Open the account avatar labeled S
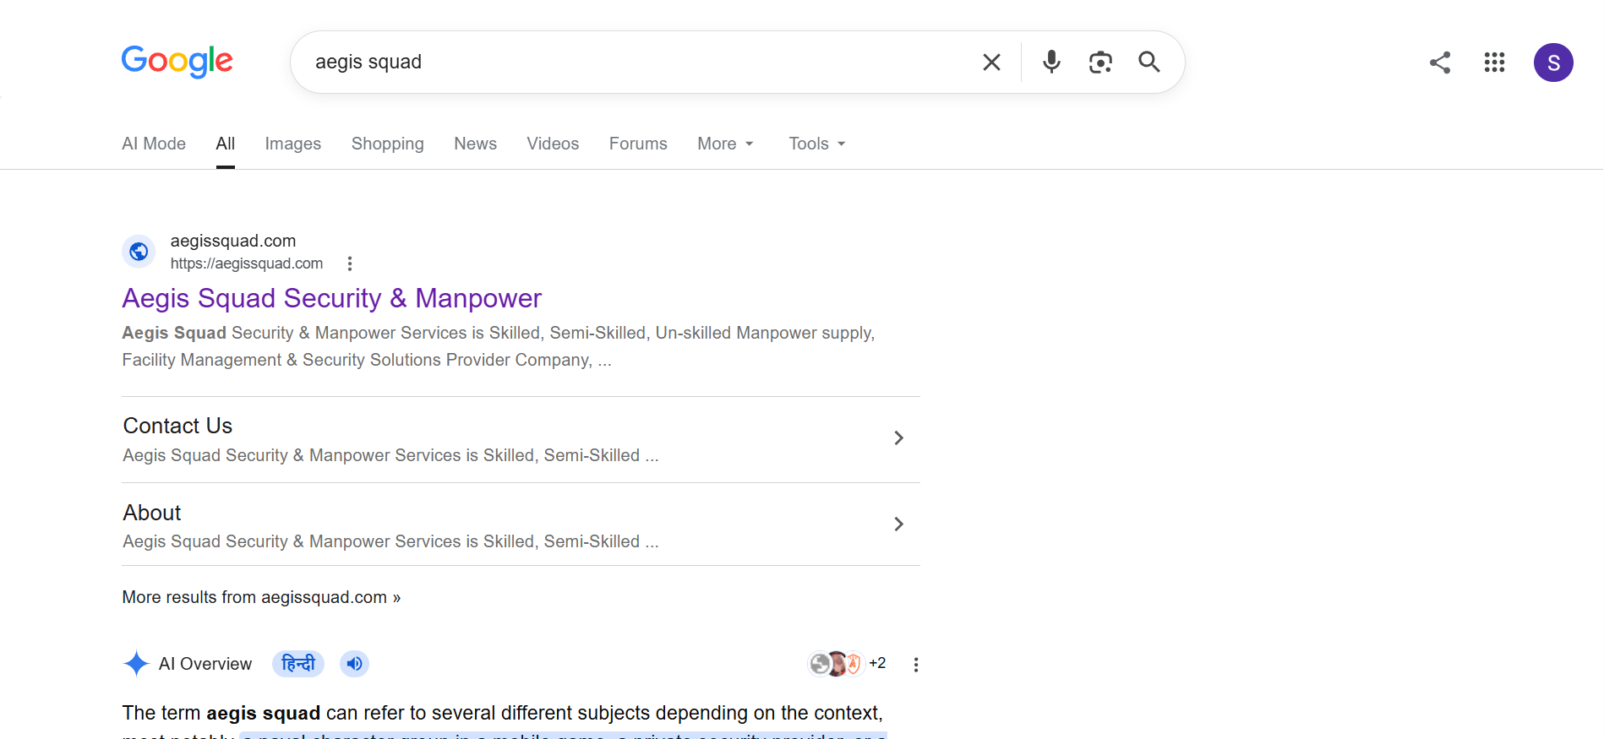1604x739 pixels. tap(1553, 62)
